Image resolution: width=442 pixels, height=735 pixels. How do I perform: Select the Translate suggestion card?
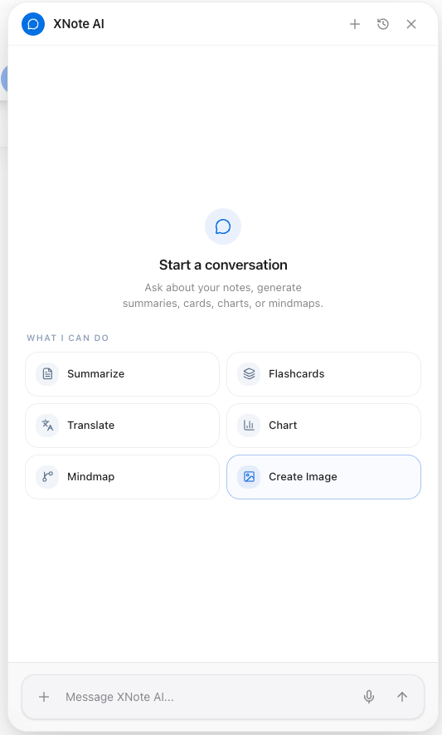[123, 426]
